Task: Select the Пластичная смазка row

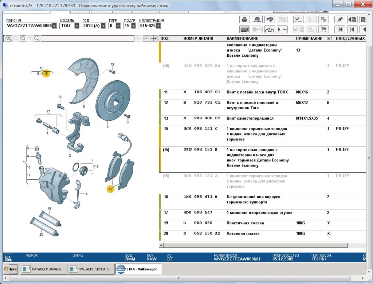Action: (262, 225)
